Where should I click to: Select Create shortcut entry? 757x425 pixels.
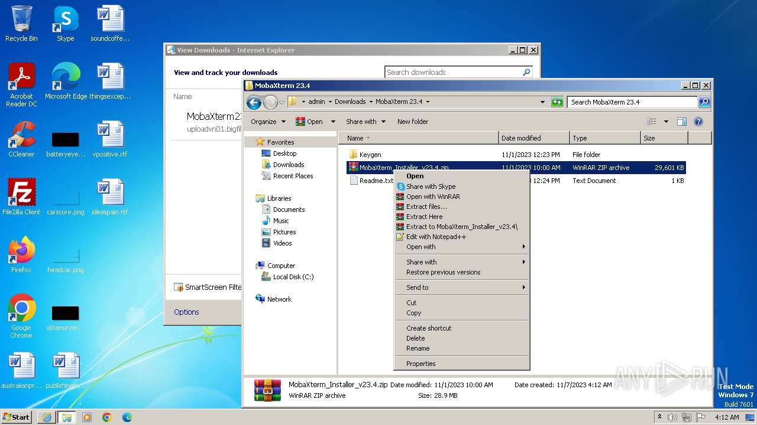462,328
